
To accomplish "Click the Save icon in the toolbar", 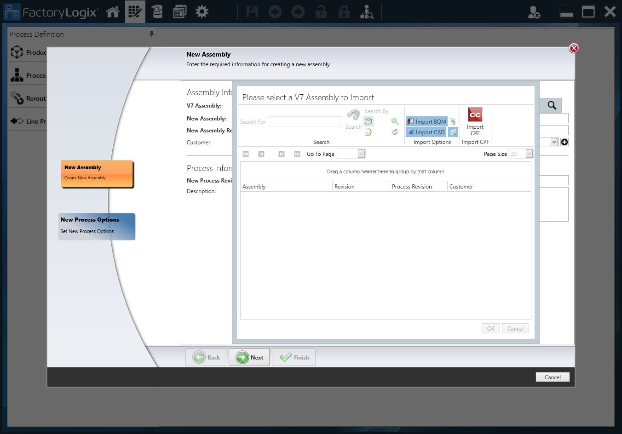I will click(252, 11).
